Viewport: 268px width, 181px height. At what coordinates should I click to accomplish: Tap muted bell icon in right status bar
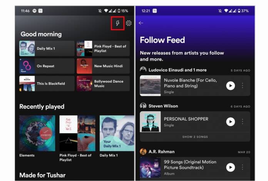(x=220, y=11)
